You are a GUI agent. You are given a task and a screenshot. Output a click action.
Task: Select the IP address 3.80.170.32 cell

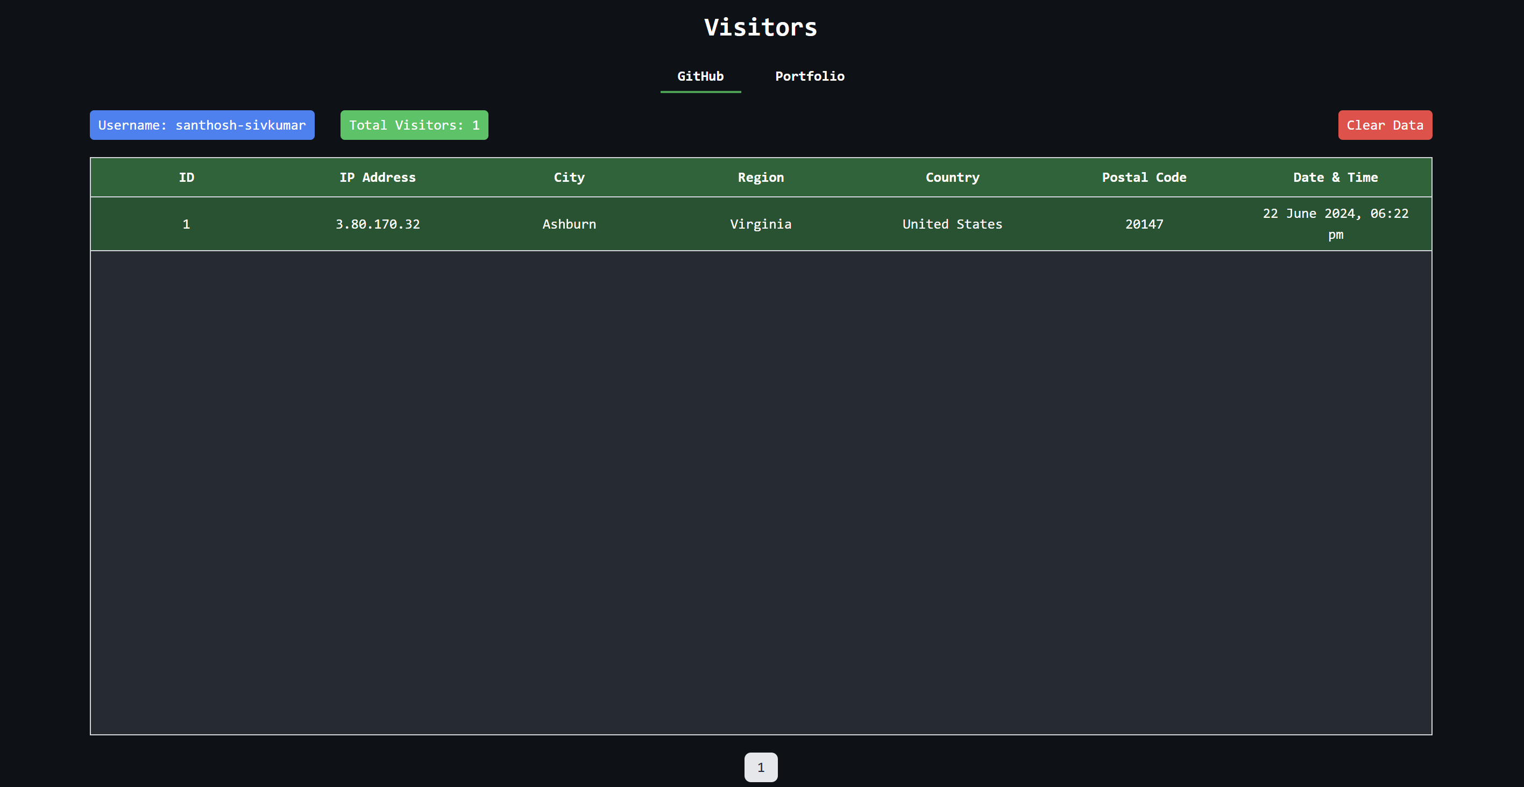coord(378,224)
